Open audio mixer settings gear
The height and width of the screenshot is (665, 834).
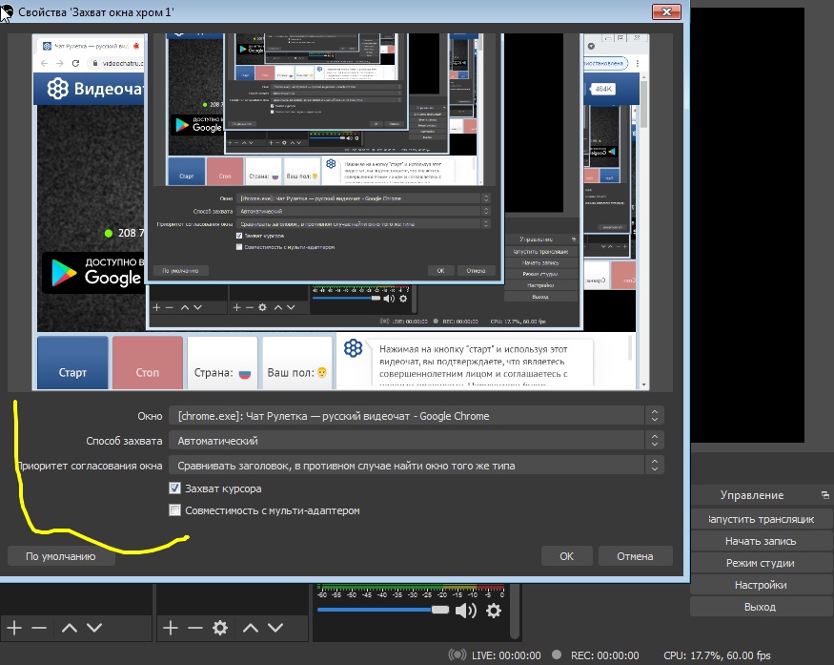[x=494, y=611]
